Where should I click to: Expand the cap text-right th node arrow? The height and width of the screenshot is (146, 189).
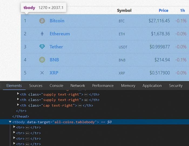click(18, 105)
